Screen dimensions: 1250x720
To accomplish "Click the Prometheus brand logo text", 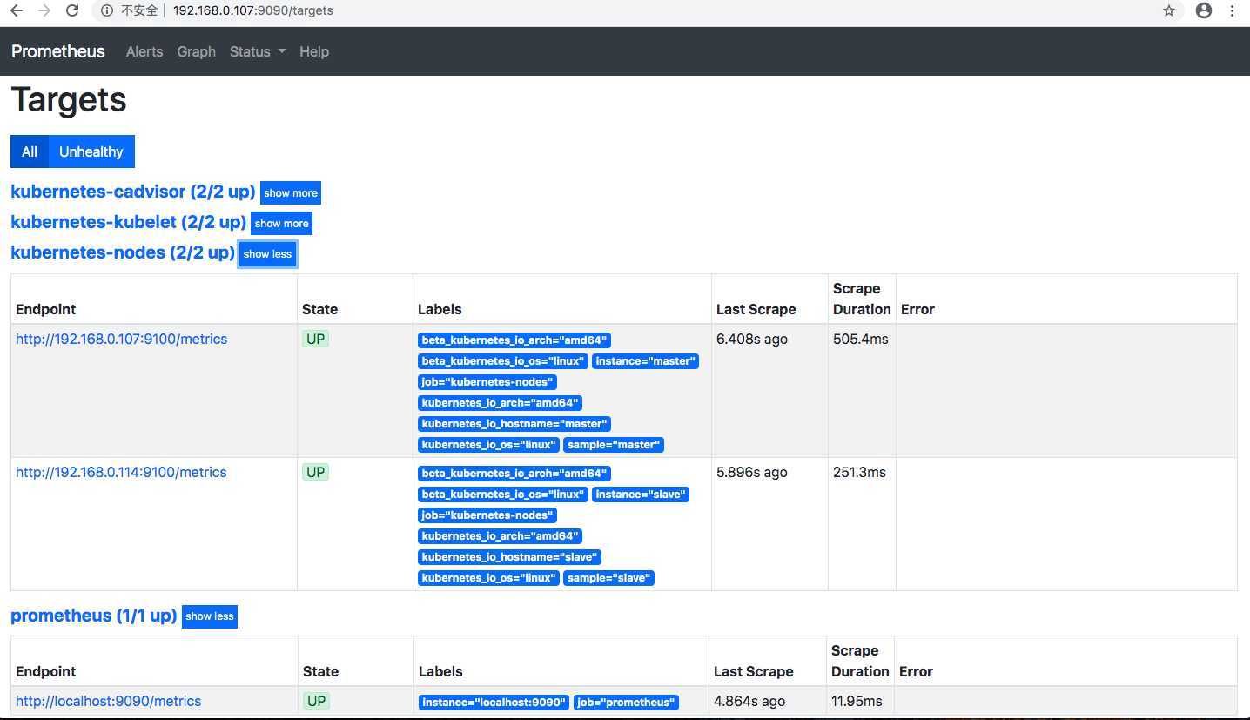I will point(58,51).
